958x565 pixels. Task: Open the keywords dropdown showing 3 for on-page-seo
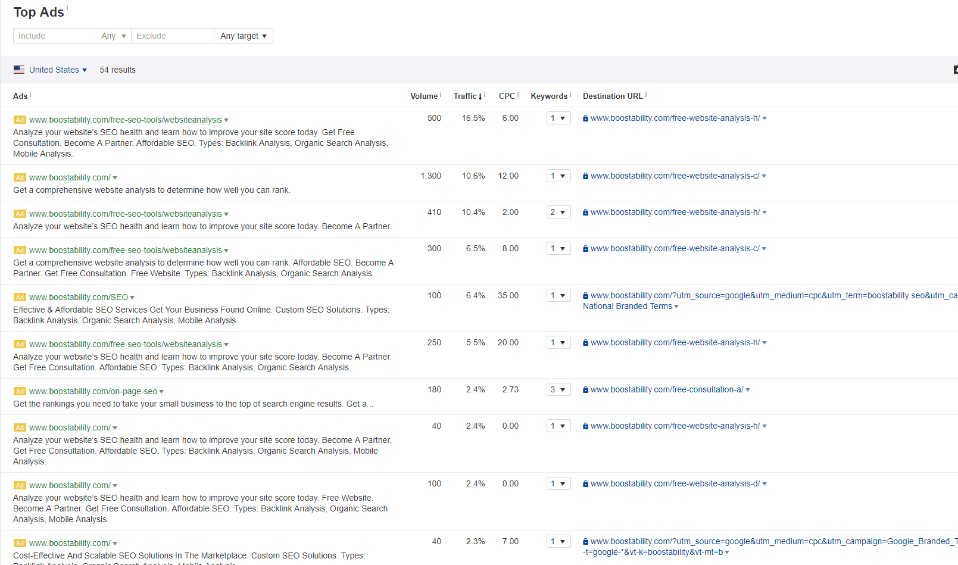click(x=558, y=389)
